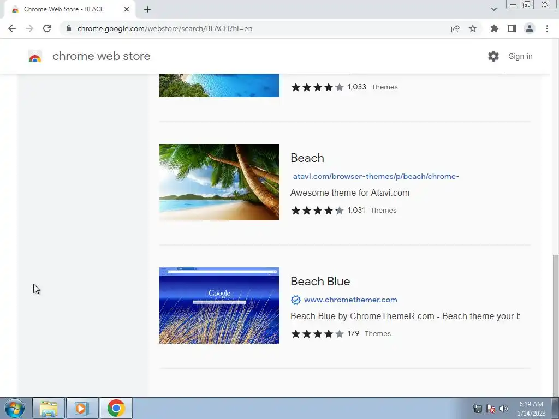
Task: Close the Chrome Web Store - BEACH tab
Action: (127, 9)
